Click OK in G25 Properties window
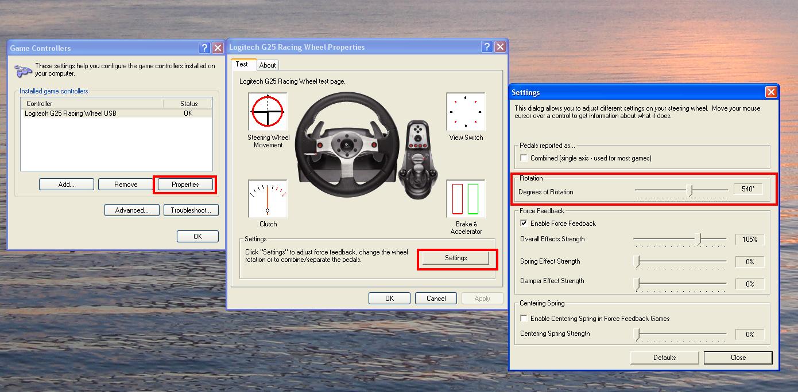The image size is (798, 392). tap(389, 298)
